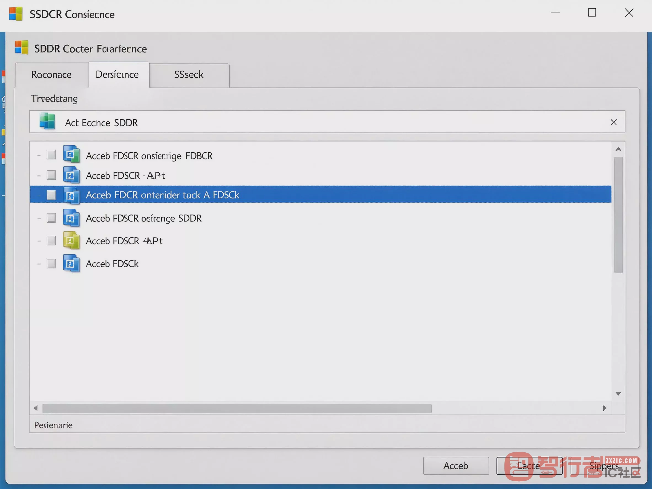
Task: Tick the checkbox for 'Acceb FDSCk'
Action: tap(51, 263)
